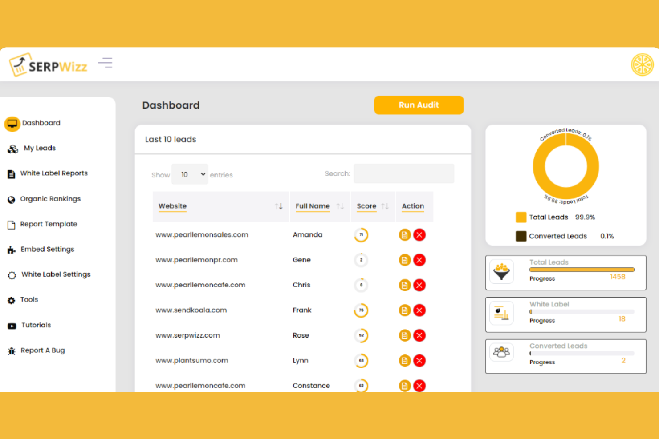Delete the www.sendkoala.com lead
Screen dimensions: 659x439
coord(419,310)
